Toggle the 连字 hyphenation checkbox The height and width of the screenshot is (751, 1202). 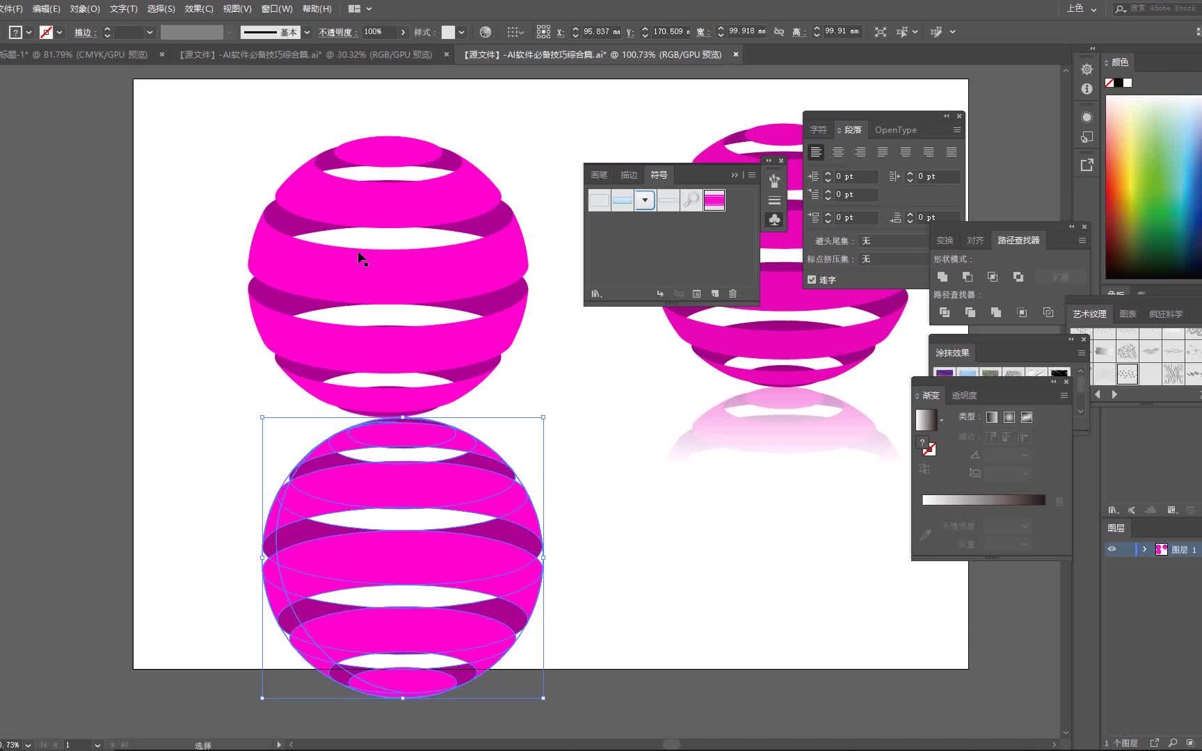click(812, 280)
